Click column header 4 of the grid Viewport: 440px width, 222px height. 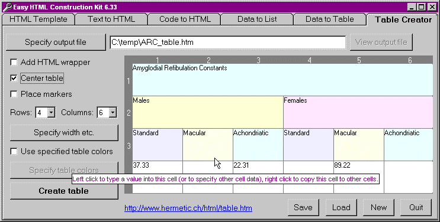click(309, 60)
